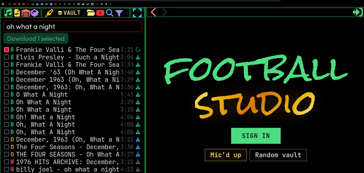Select the YouTube source icon
The width and height of the screenshot is (364, 173).
tap(100, 13)
